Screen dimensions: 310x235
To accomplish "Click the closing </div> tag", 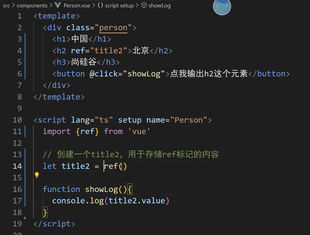I will [x=57, y=85].
